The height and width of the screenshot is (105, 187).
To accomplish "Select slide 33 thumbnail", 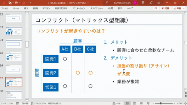I will (x=14, y=31).
